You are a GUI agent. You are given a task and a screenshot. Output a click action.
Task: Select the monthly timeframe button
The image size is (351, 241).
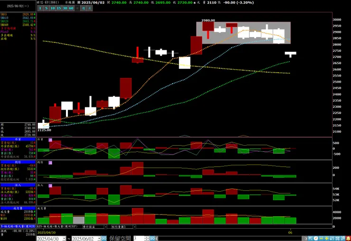pos(90,8)
